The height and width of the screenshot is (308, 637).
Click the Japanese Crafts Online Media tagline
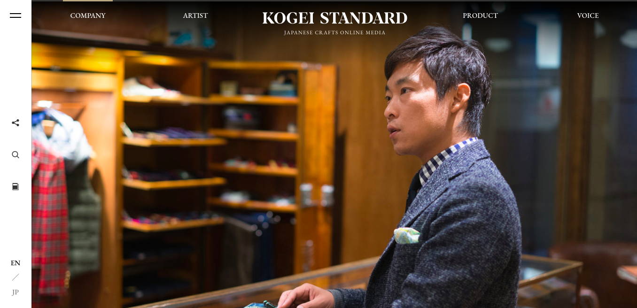tap(335, 33)
